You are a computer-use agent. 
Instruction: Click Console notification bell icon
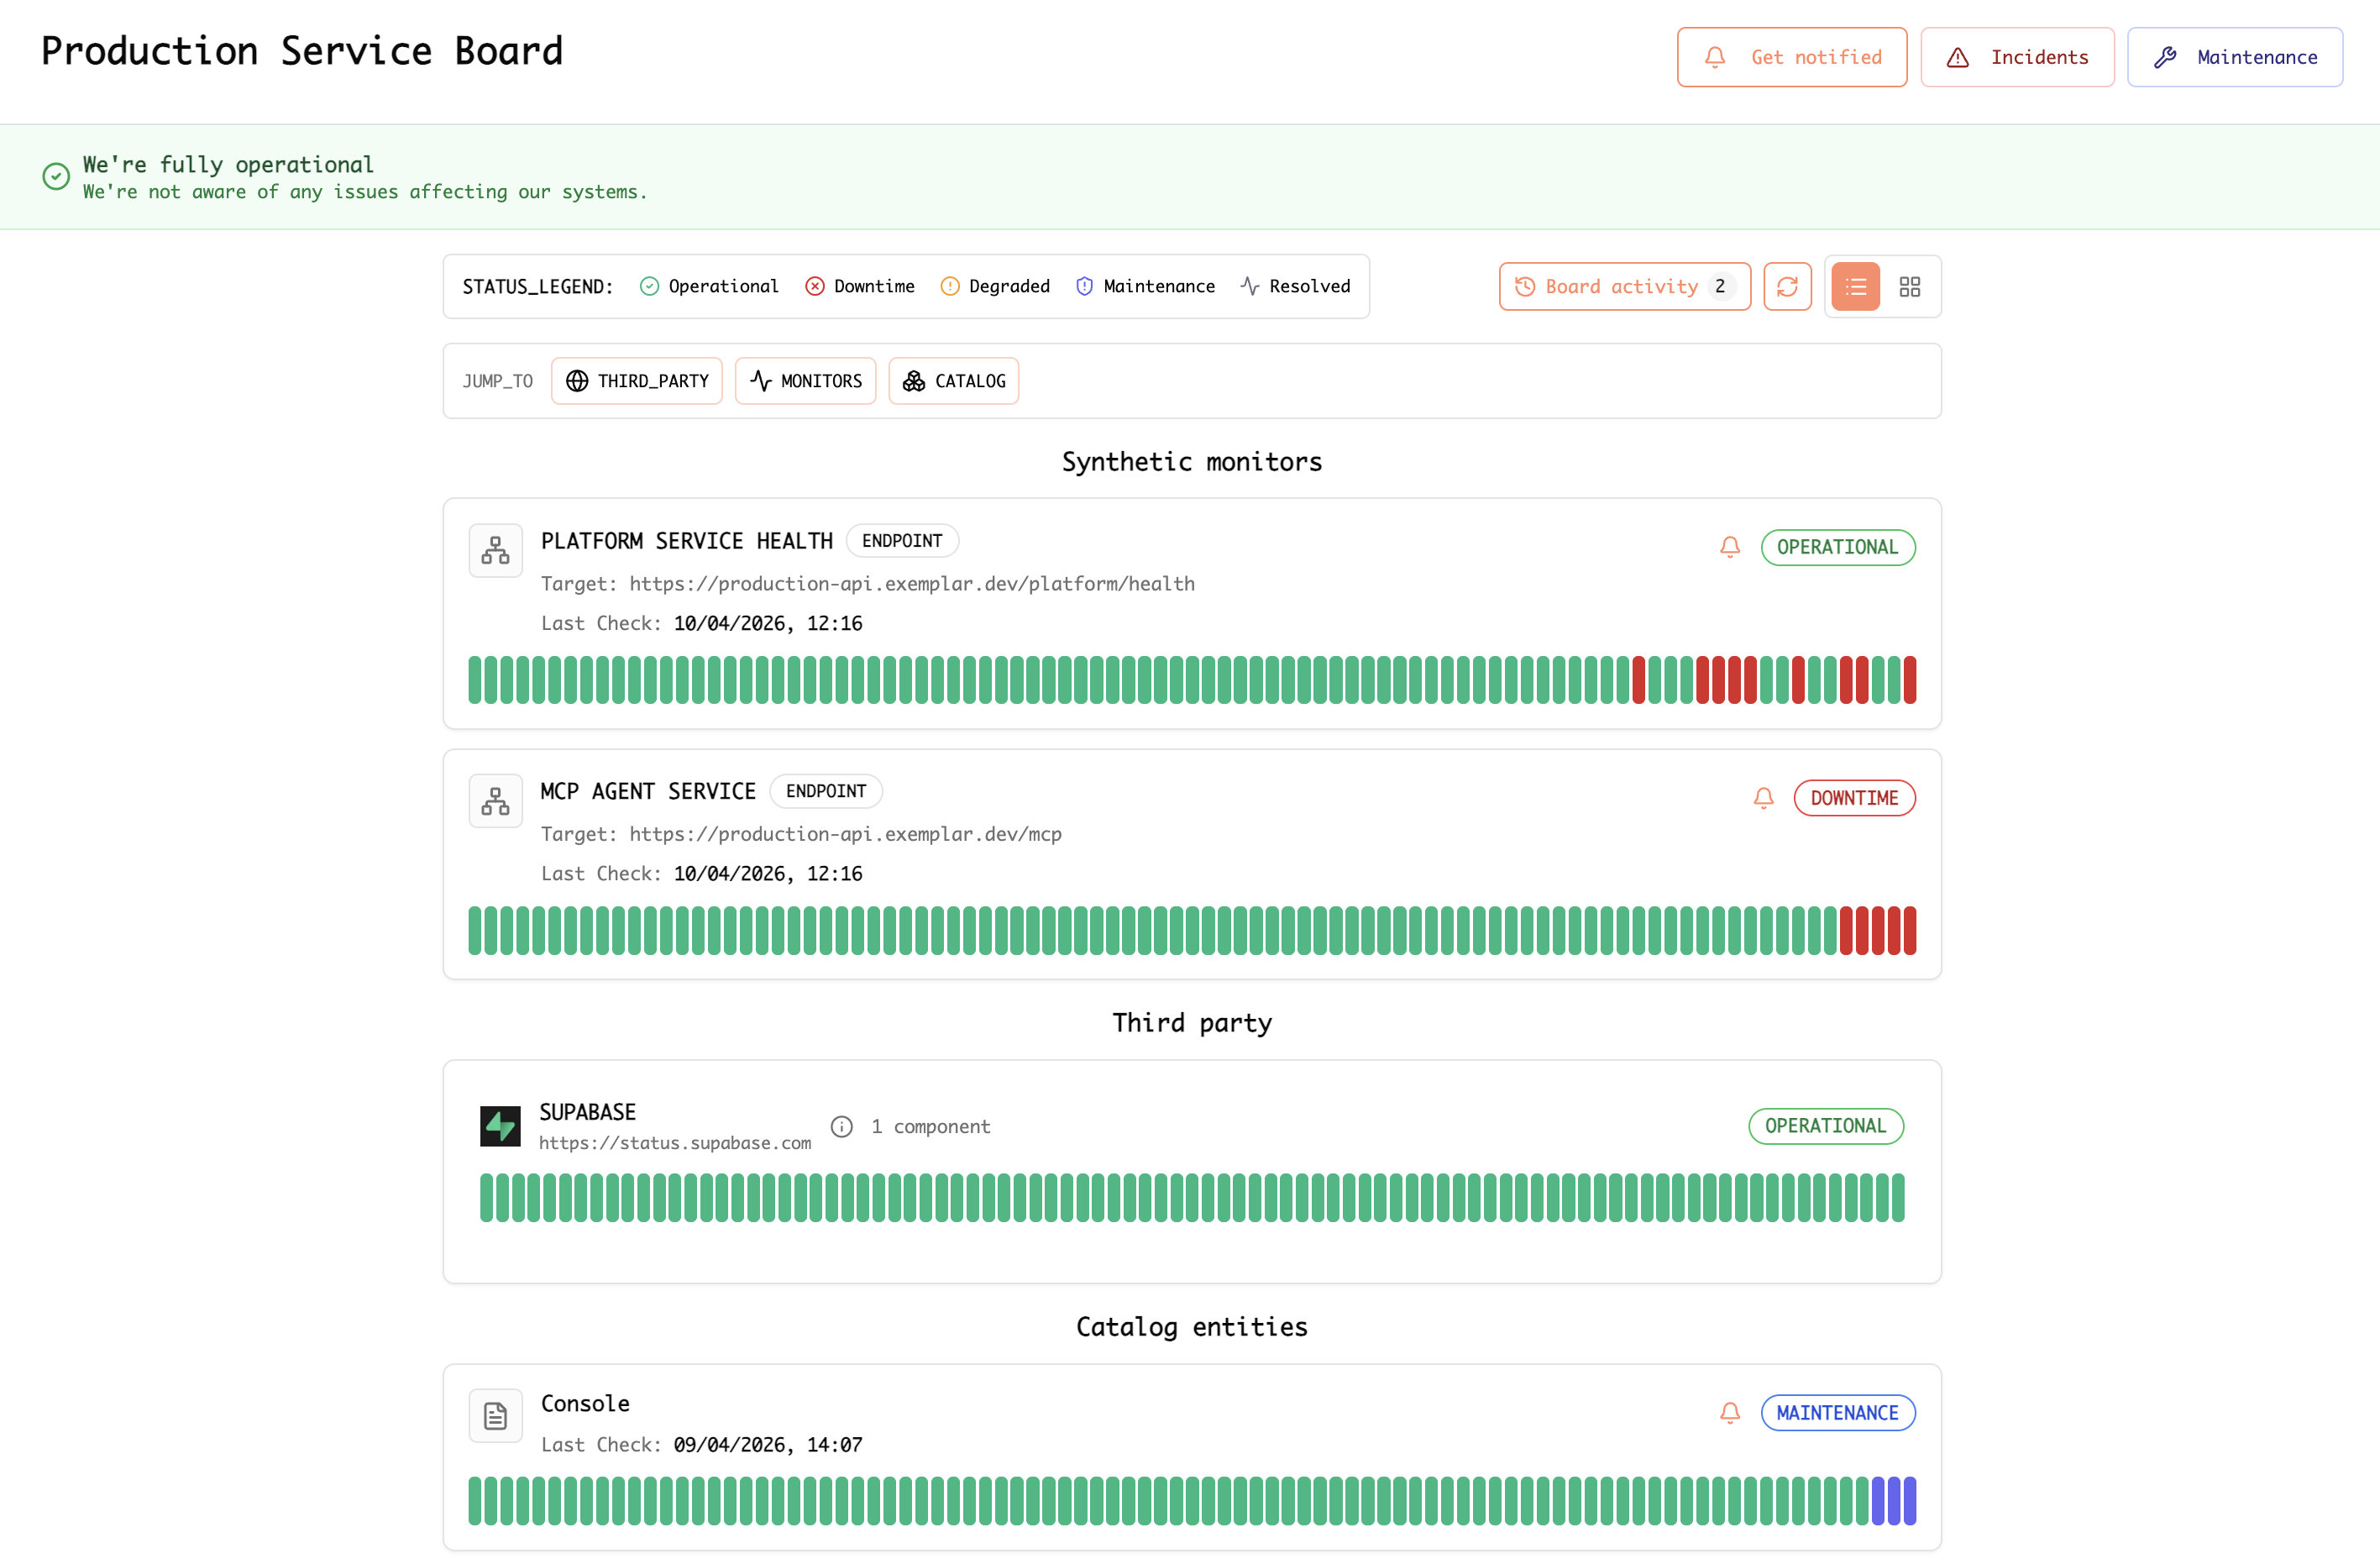point(1729,1413)
